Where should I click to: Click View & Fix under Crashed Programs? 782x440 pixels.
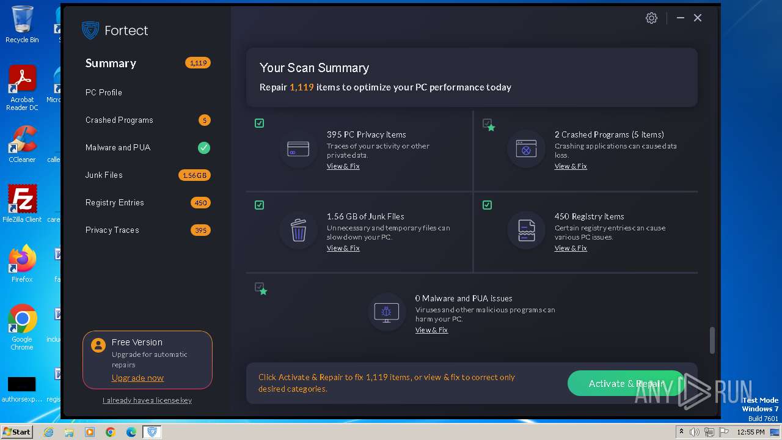(571, 166)
